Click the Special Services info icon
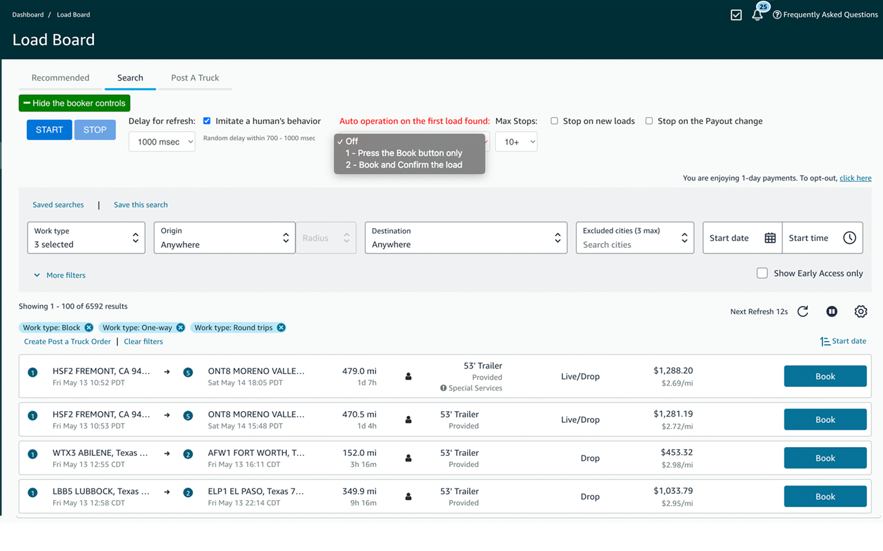Viewport: 883px width, 551px height. pyautogui.click(x=443, y=388)
